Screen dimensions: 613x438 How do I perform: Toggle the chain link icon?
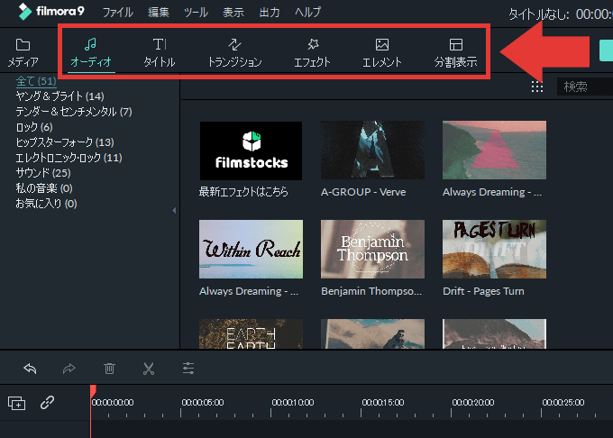coord(47,402)
